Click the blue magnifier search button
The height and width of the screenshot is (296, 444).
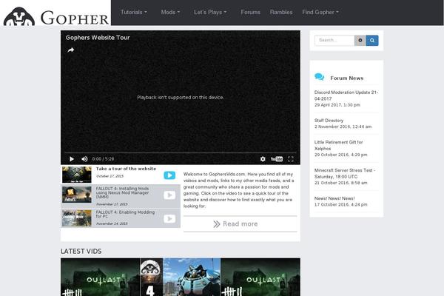[x=372, y=40]
